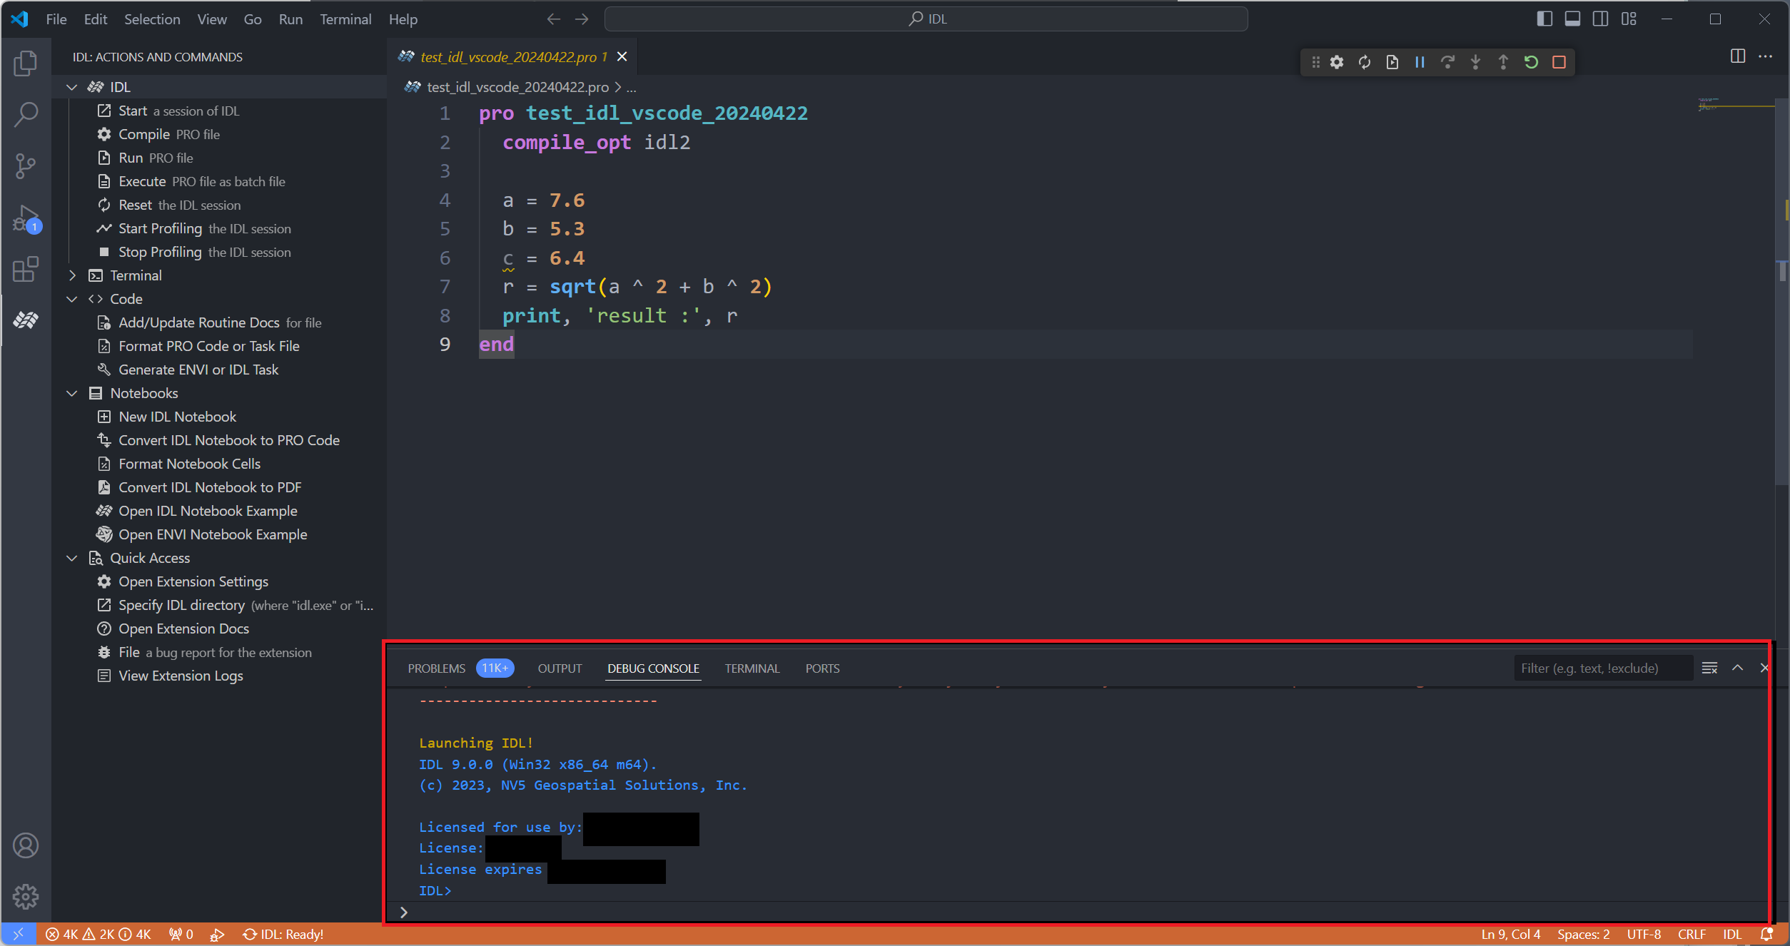Click the red Stop debug button

(x=1559, y=62)
